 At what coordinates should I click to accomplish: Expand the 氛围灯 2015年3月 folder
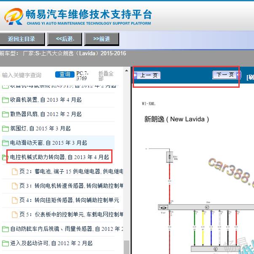pos(40,129)
